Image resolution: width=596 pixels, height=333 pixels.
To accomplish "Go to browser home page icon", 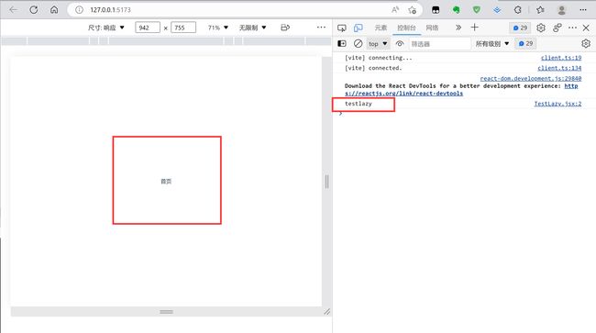I will coord(54,10).
